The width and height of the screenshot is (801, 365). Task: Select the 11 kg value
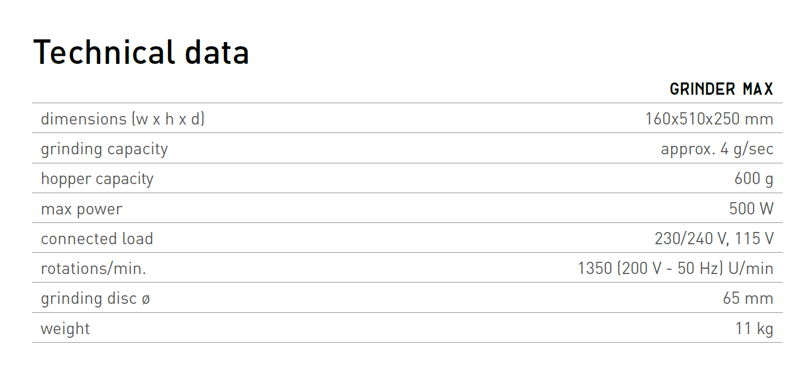755,329
